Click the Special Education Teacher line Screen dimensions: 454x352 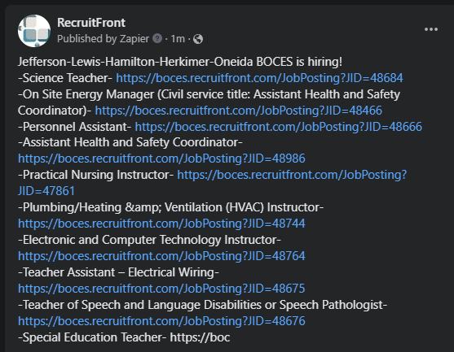tap(124, 337)
